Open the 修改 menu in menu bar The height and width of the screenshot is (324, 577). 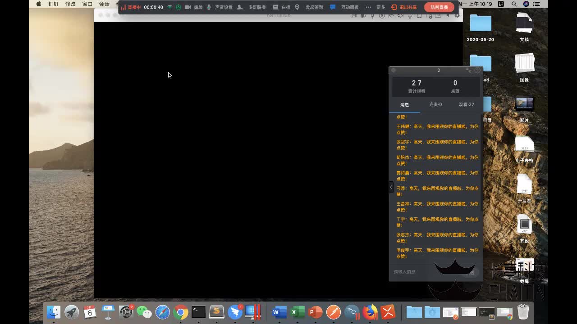(70, 4)
